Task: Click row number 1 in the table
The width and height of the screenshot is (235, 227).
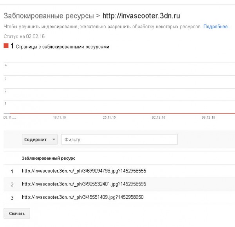Action: [x=12, y=171]
